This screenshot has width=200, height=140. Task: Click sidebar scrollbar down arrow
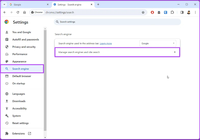[45, 138]
